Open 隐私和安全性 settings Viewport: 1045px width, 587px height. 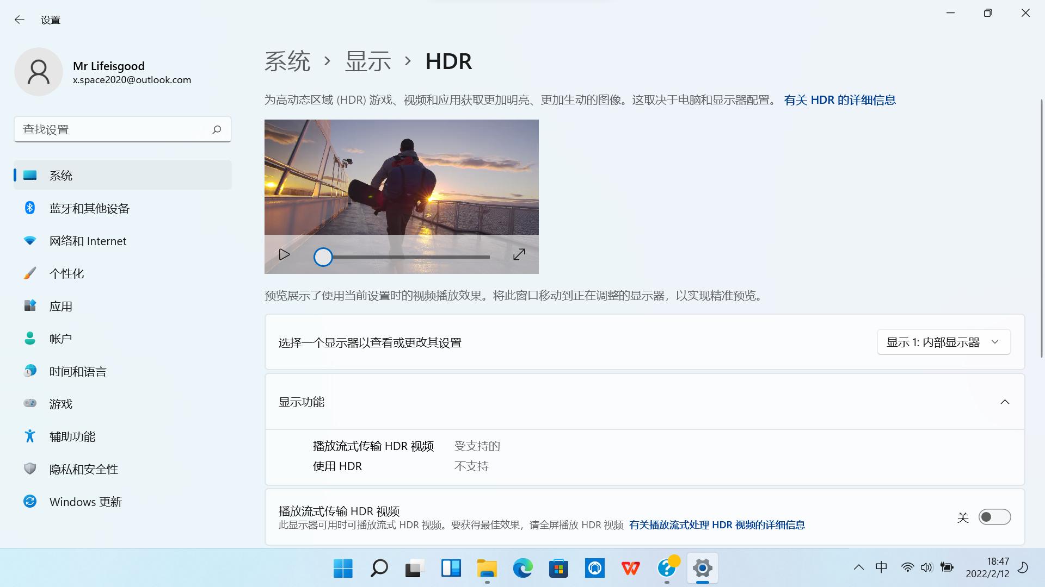click(x=83, y=469)
